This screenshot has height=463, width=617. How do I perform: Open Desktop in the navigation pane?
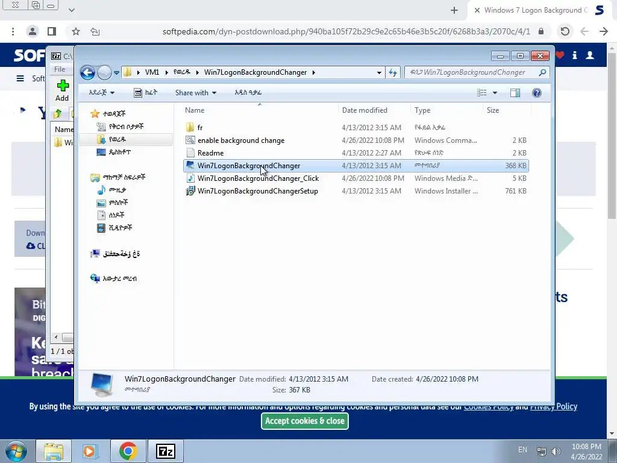[114, 152]
